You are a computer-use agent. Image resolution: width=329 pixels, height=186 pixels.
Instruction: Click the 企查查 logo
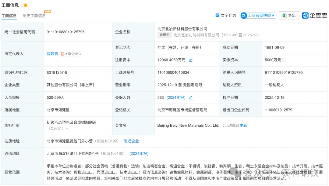(314, 15)
